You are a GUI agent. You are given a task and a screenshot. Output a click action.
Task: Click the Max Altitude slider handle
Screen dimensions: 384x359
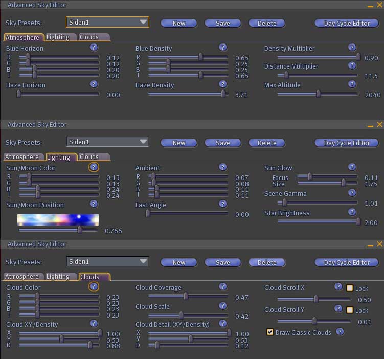coord(318,94)
